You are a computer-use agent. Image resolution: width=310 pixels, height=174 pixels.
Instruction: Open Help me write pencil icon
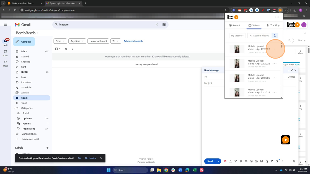tap(236, 161)
